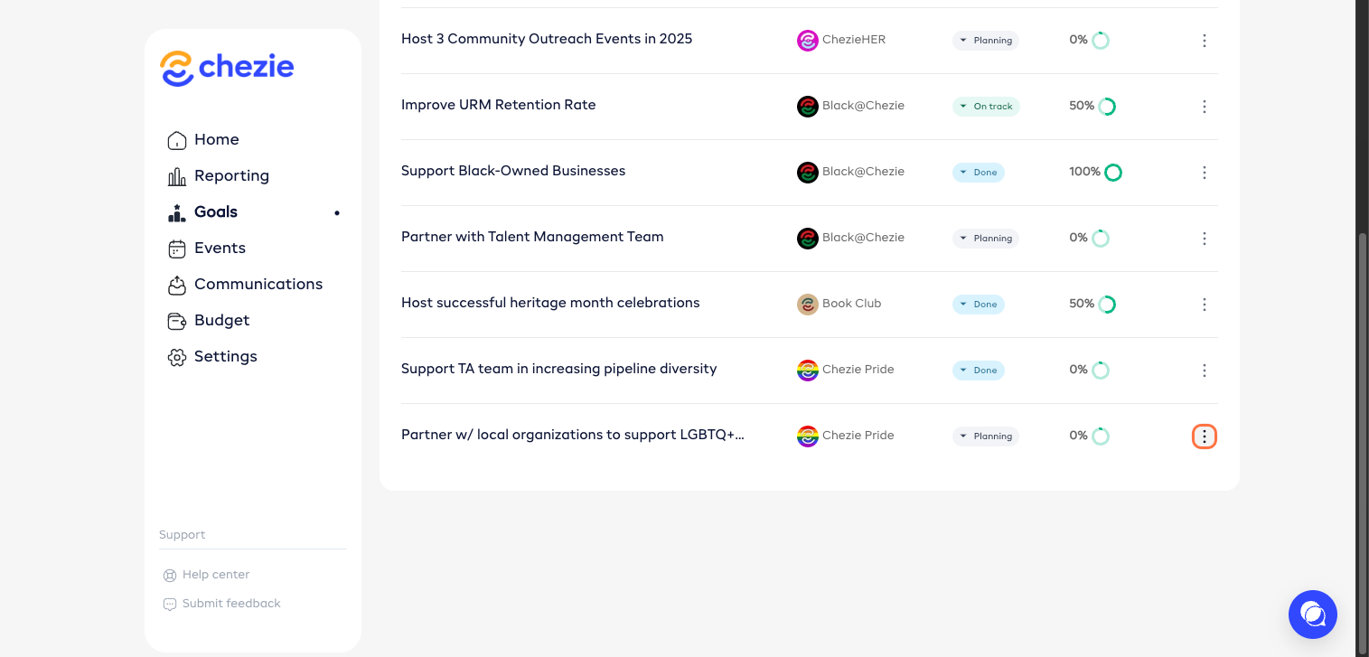Open Done status dropdown for Host successful heritage month
The image size is (1369, 657).
tap(978, 305)
